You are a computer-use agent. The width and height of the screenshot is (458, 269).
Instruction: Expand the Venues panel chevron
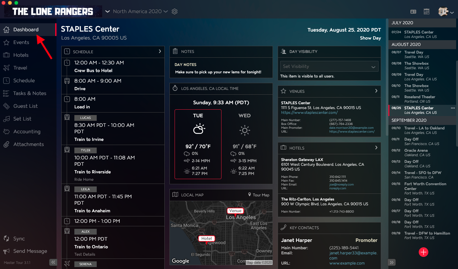pos(376,91)
